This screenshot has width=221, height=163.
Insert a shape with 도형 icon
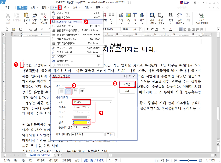121,15
